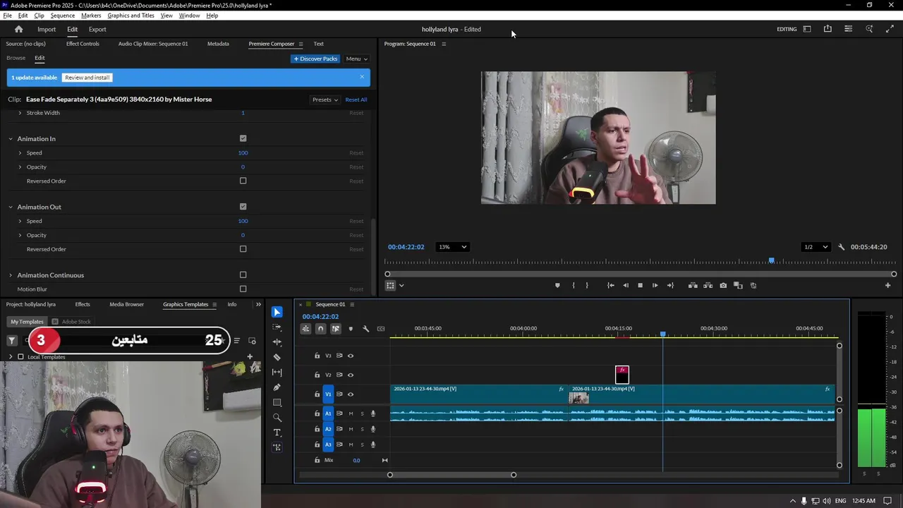Select the Selection tool arrow

tap(277, 312)
